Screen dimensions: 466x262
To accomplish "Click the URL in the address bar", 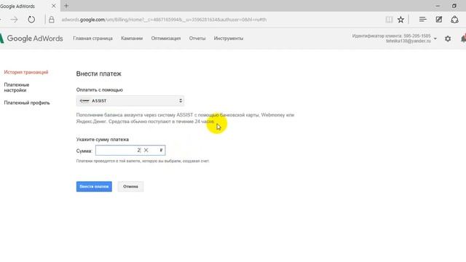I will (x=164, y=20).
